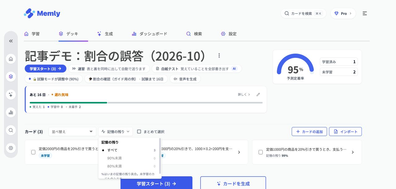The image size is (396, 189).
Task: Click 試験モードが調整中 (90%) chip
Action: coord(54,79)
